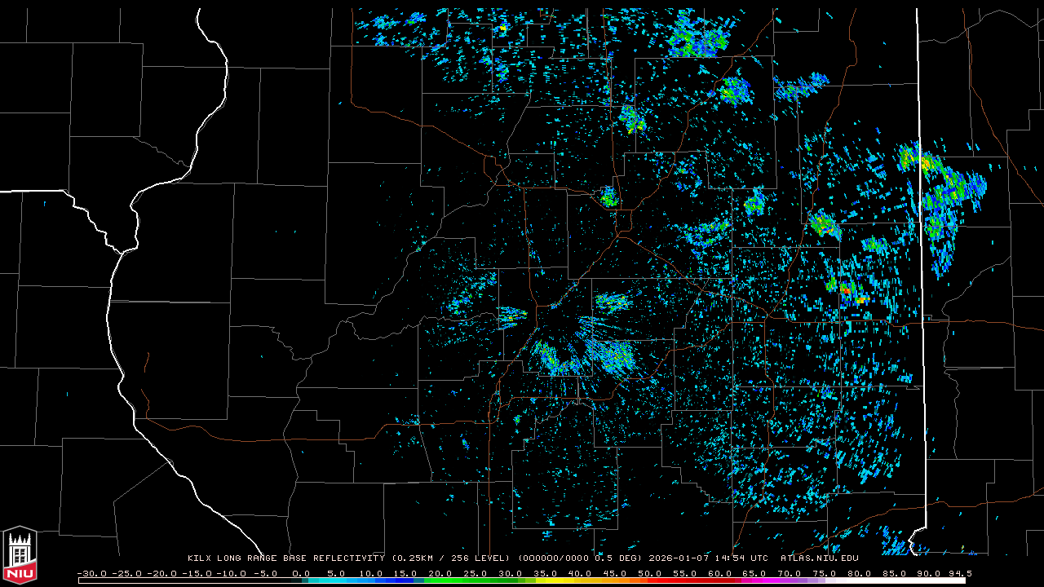Click the -30.0 label on the dBZ scale
The image size is (1044, 587).
(92, 573)
